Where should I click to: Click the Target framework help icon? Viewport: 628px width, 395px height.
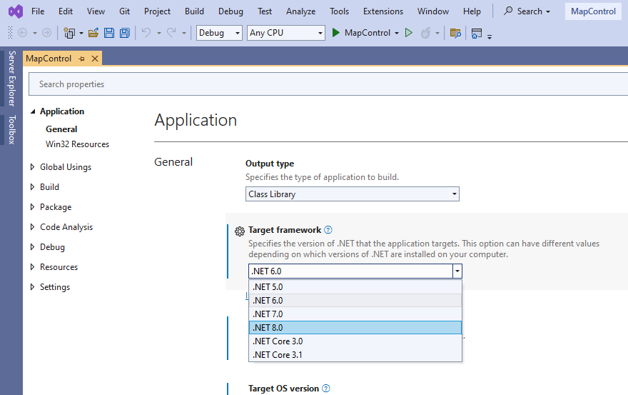tap(328, 230)
